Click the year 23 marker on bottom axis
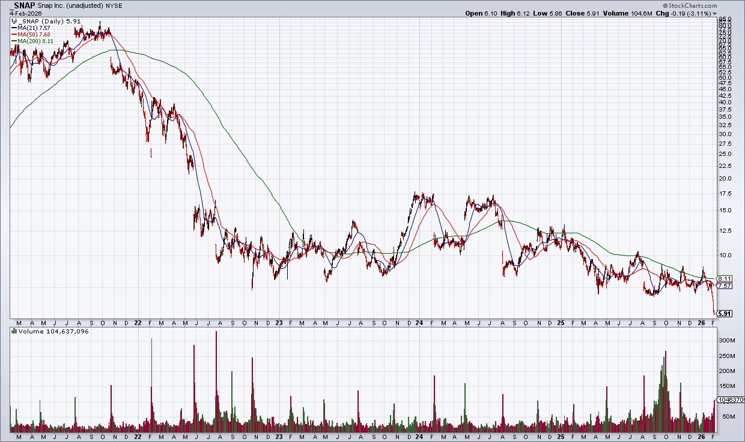745x442 pixels. 278,322
